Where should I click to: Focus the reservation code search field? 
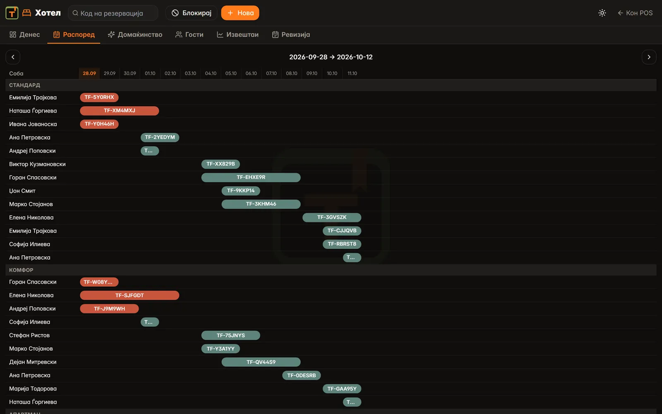113,13
